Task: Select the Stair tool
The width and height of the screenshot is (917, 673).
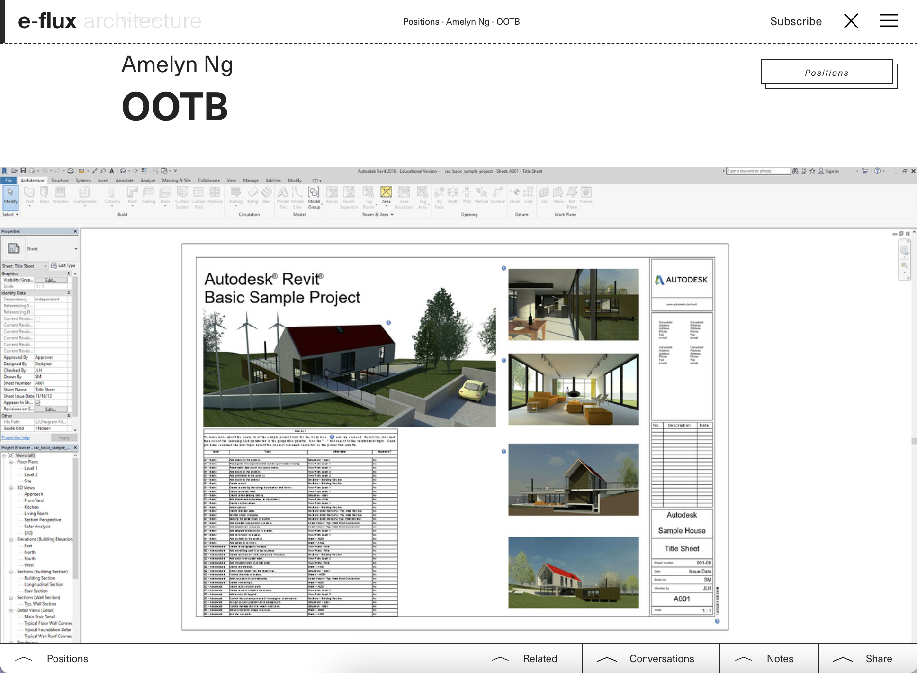Action: (267, 195)
